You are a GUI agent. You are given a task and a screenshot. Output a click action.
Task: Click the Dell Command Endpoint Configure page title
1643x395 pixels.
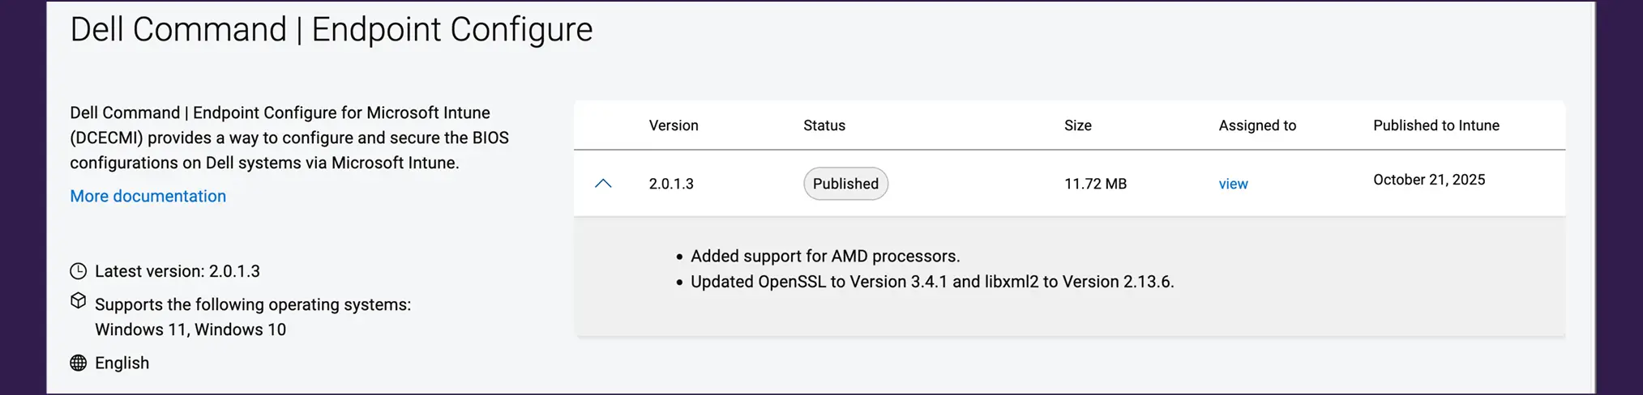(331, 30)
